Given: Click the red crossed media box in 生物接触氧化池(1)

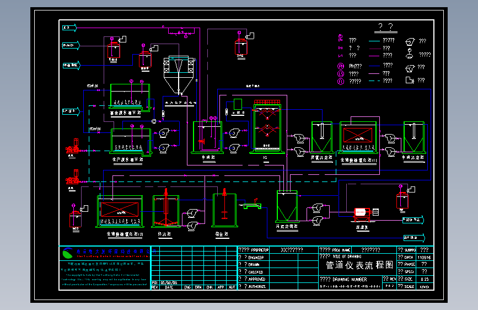Looking at the screenshot, I should tap(358, 135).
